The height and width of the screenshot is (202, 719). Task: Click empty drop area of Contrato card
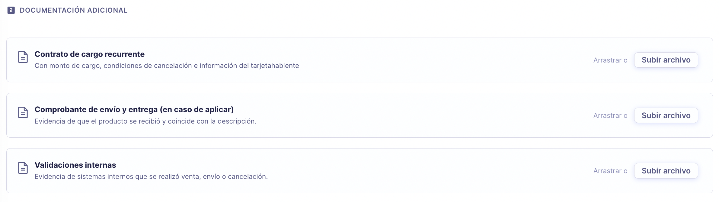coord(438,60)
